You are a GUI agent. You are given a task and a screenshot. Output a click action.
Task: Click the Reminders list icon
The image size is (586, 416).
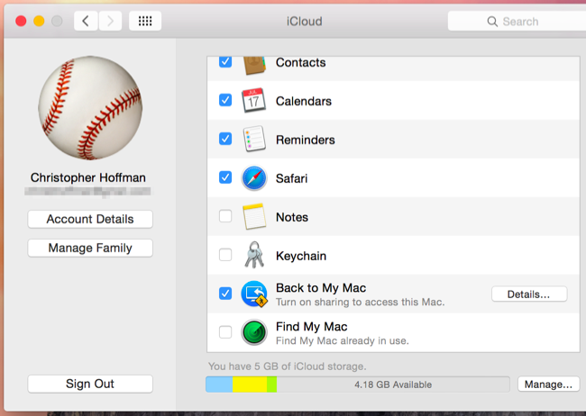point(253,140)
